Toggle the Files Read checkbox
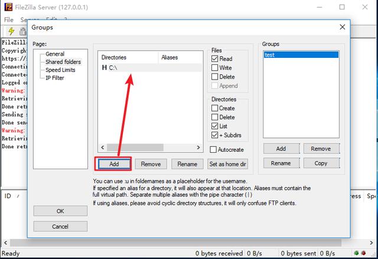The width and height of the screenshot is (378, 259). coord(214,58)
